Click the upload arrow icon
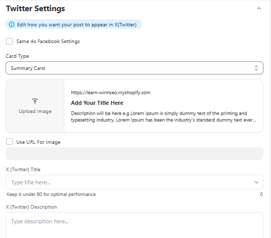This screenshot has height=238, width=271. click(x=35, y=101)
